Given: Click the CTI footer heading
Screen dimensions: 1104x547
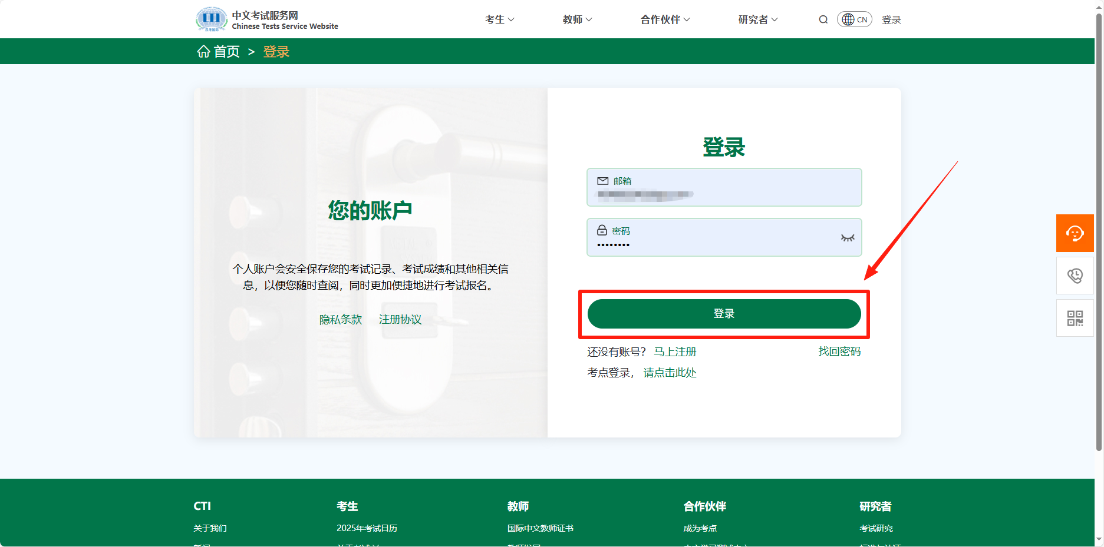Looking at the screenshot, I should [x=202, y=506].
